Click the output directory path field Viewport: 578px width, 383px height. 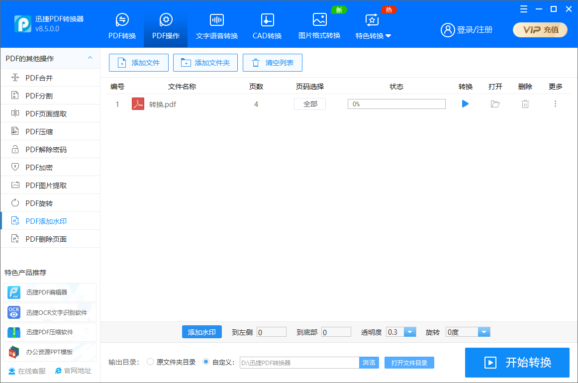click(299, 362)
